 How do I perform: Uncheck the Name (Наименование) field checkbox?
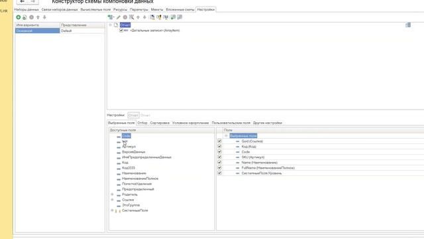219,162
